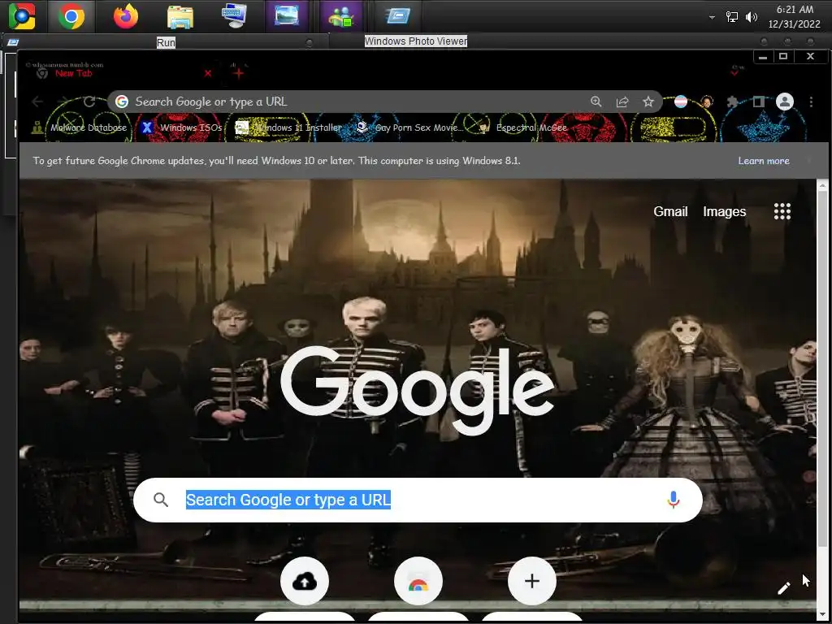The height and width of the screenshot is (624, 832).
Task: Activate the Windows Photo Viewer window title
Action: [x=415, y=41]
